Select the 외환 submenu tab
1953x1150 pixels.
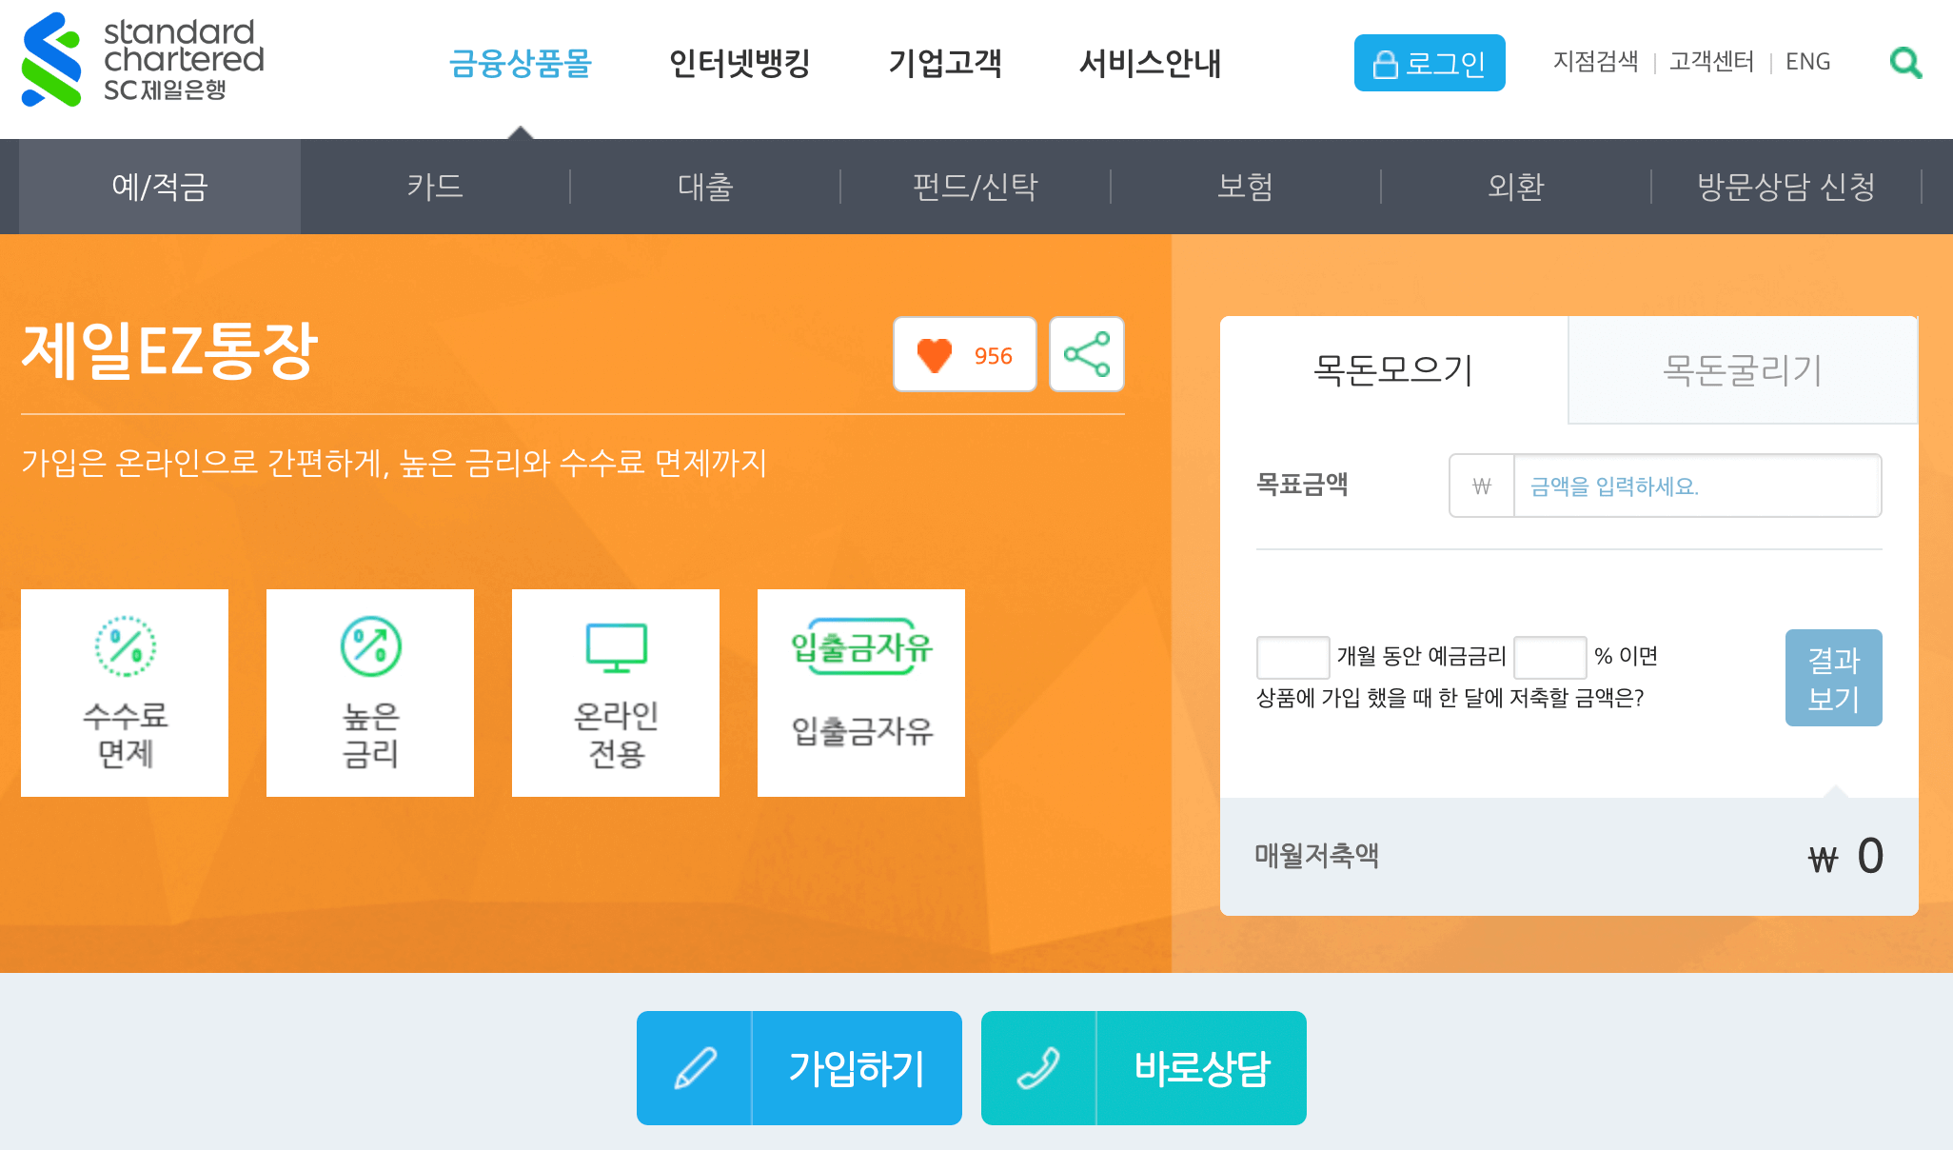click(1516, 187)
